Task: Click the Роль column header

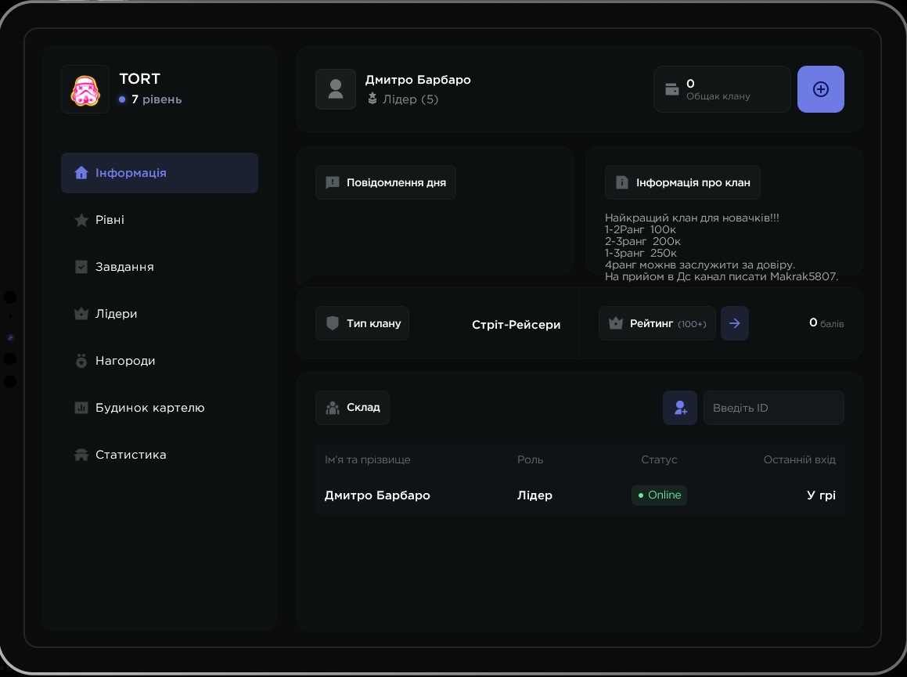Action: click(x=530, y=459)
